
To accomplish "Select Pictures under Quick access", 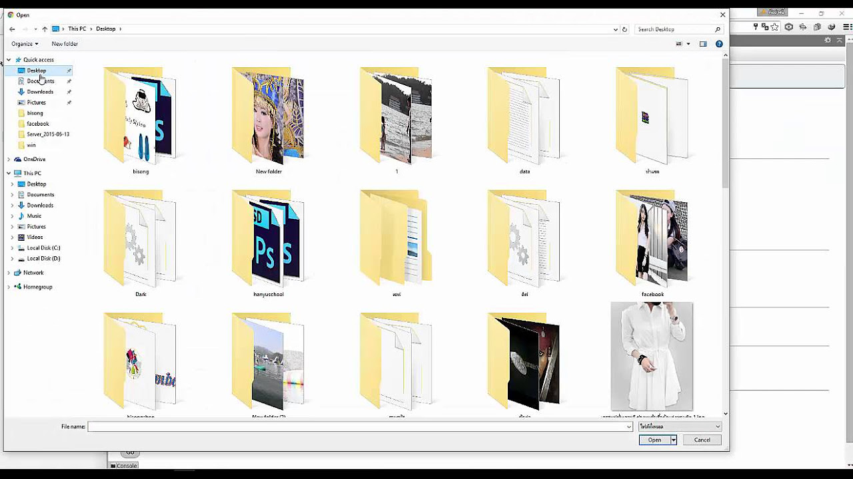I will pos(37,102).
